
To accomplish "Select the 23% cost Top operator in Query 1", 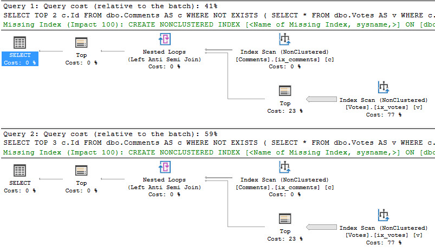I will click(285, 92).
